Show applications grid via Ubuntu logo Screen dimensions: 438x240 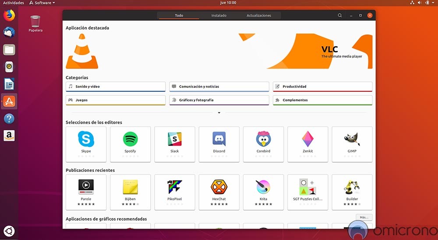(9, 231)
